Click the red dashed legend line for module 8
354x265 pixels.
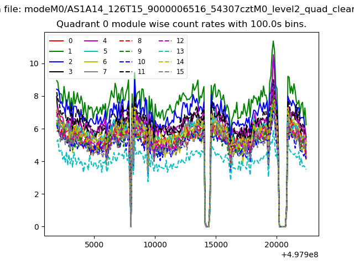click(125, 41)
